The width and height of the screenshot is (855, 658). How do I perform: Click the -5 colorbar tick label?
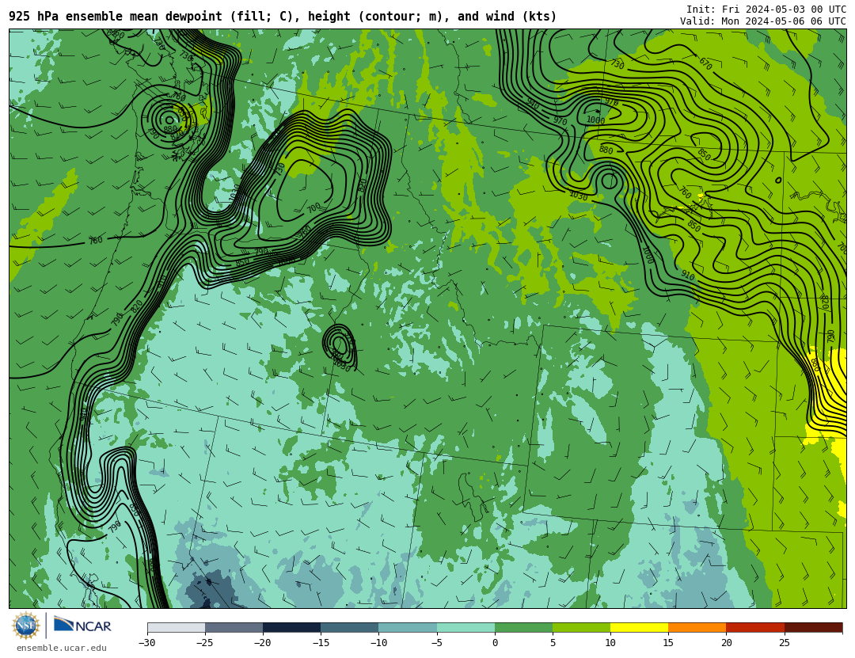[437, 643]
